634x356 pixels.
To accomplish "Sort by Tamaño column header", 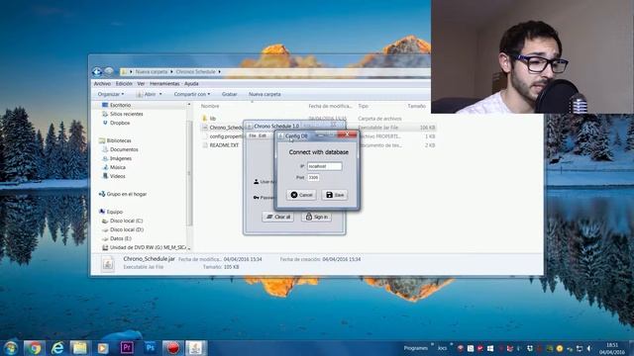I will coord(416,106).
